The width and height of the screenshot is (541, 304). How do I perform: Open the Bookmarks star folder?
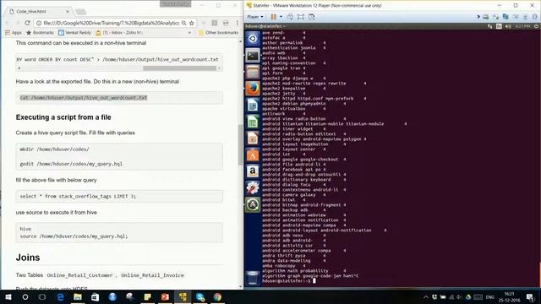click(40, 32)
